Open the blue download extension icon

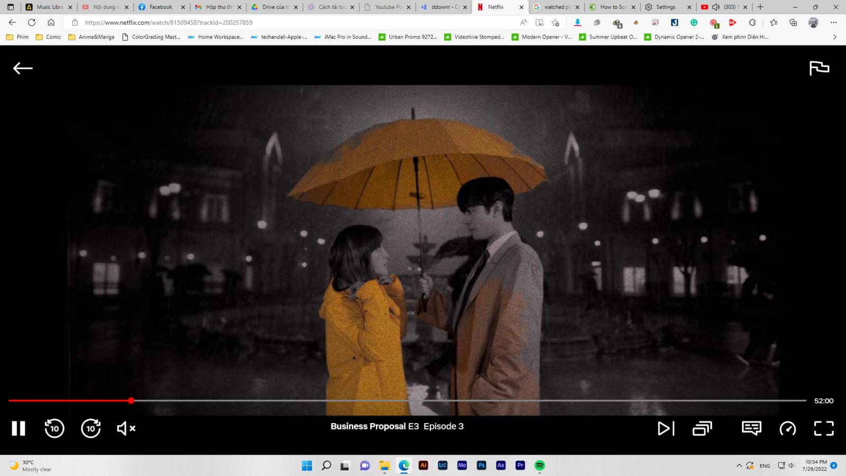pyautogui.click(x=577, y=23)
